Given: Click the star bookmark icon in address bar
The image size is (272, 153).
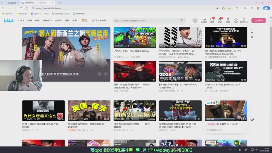Looking at the screenshot, I should coord(229,8).
